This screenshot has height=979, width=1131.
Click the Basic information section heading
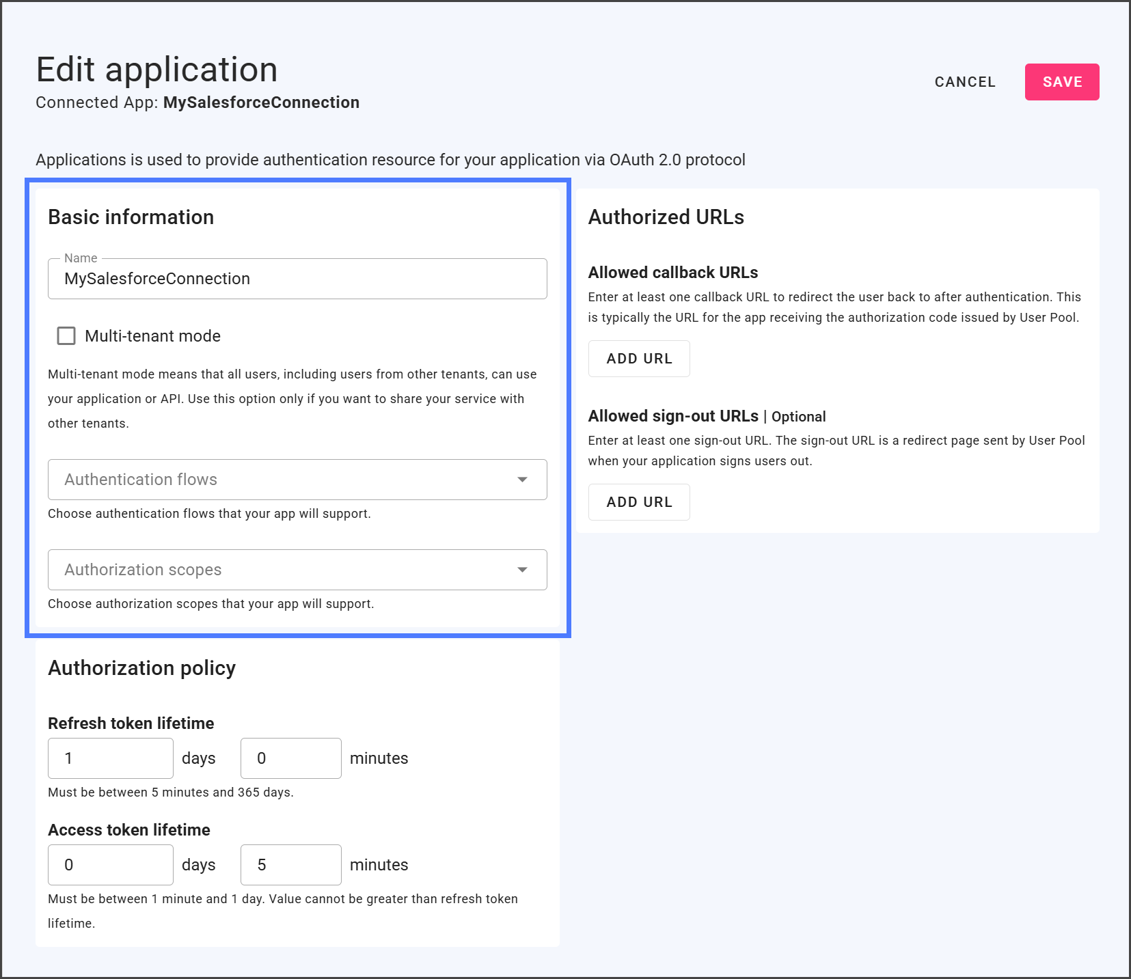(x=131, y=217)
